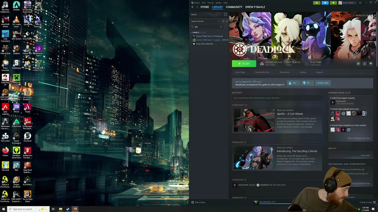Open the Apex Legends desktop shortcut
This screenshot has height=212, width=378.
point(5,109)
